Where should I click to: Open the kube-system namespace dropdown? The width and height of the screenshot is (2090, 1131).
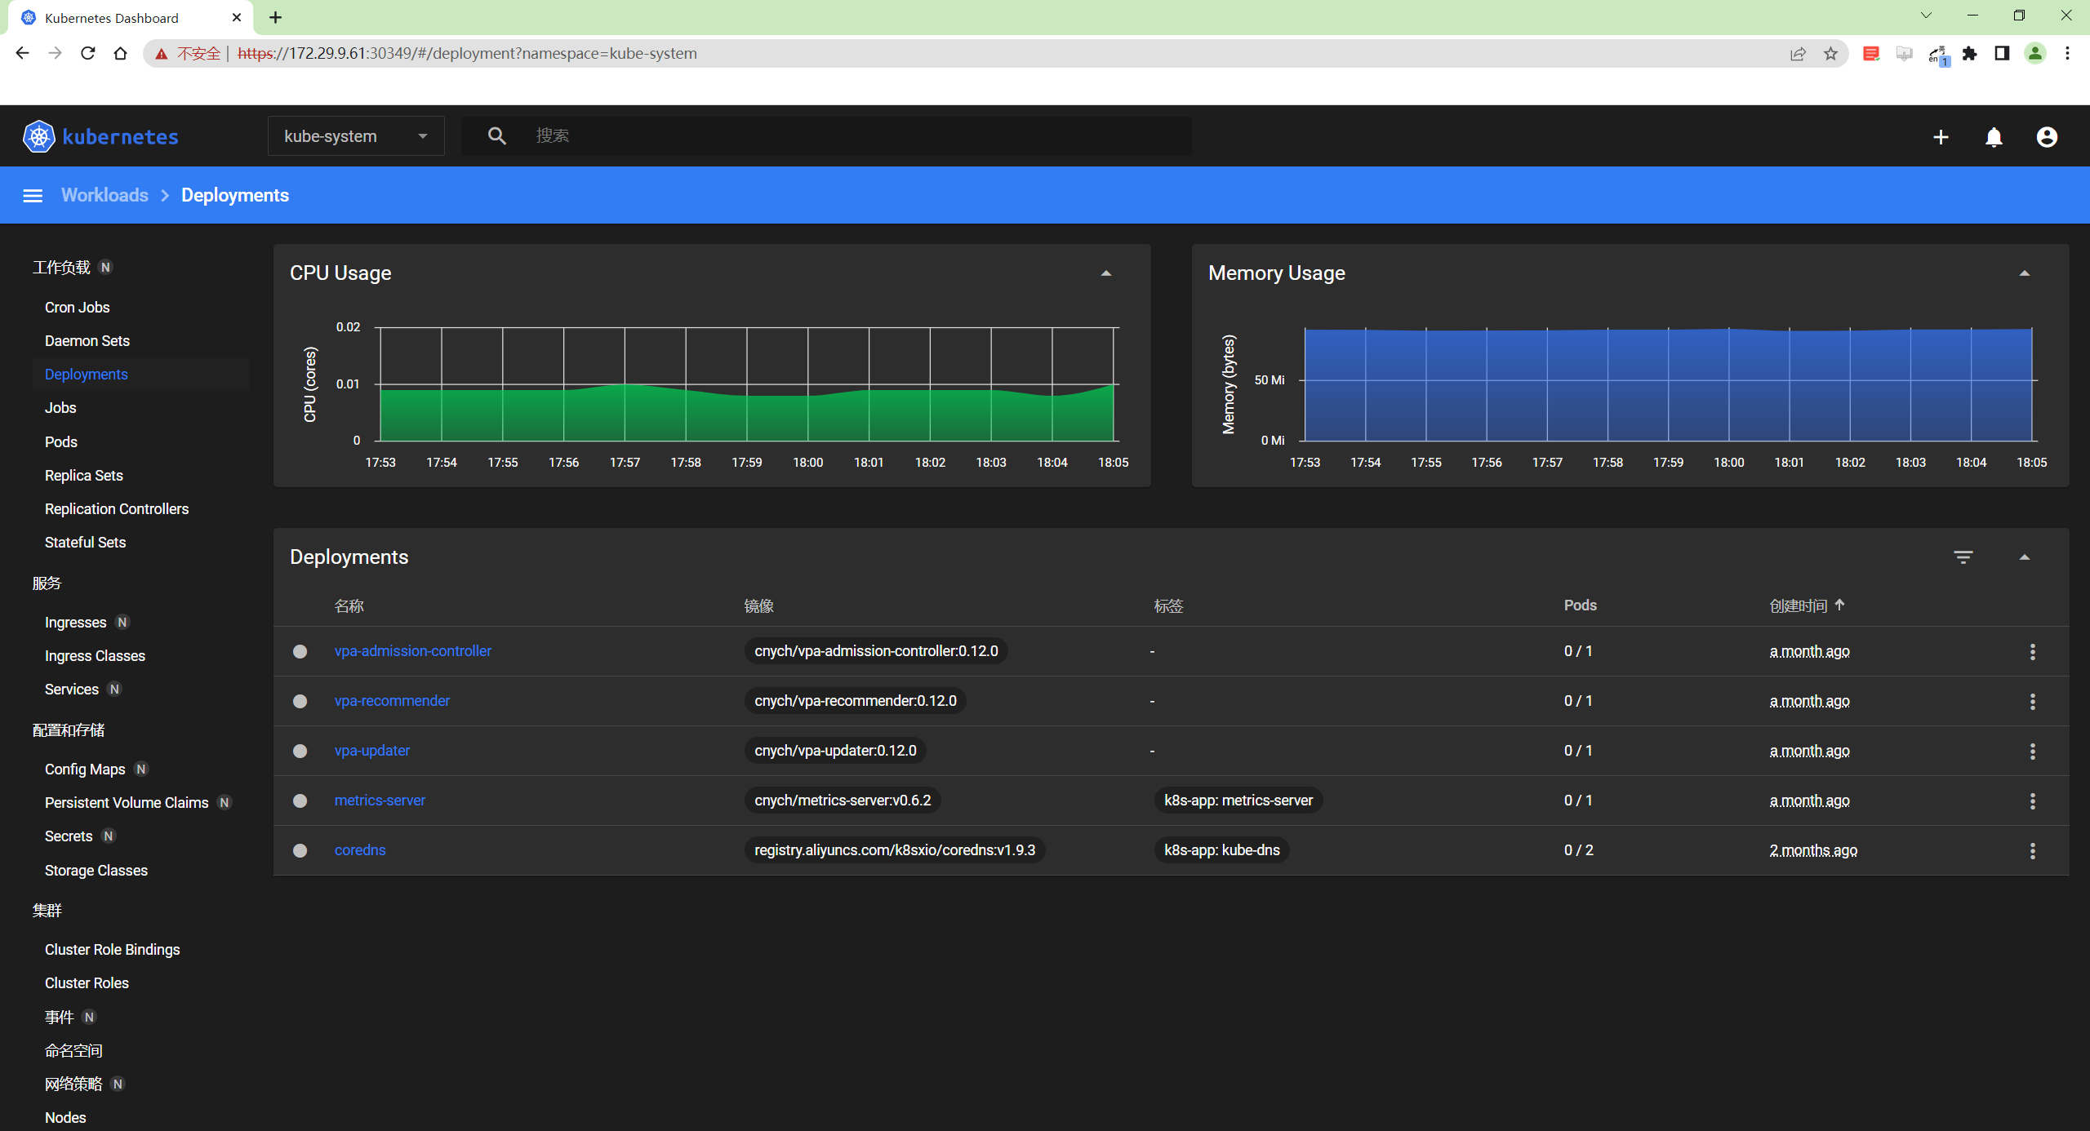pos(356,136)
